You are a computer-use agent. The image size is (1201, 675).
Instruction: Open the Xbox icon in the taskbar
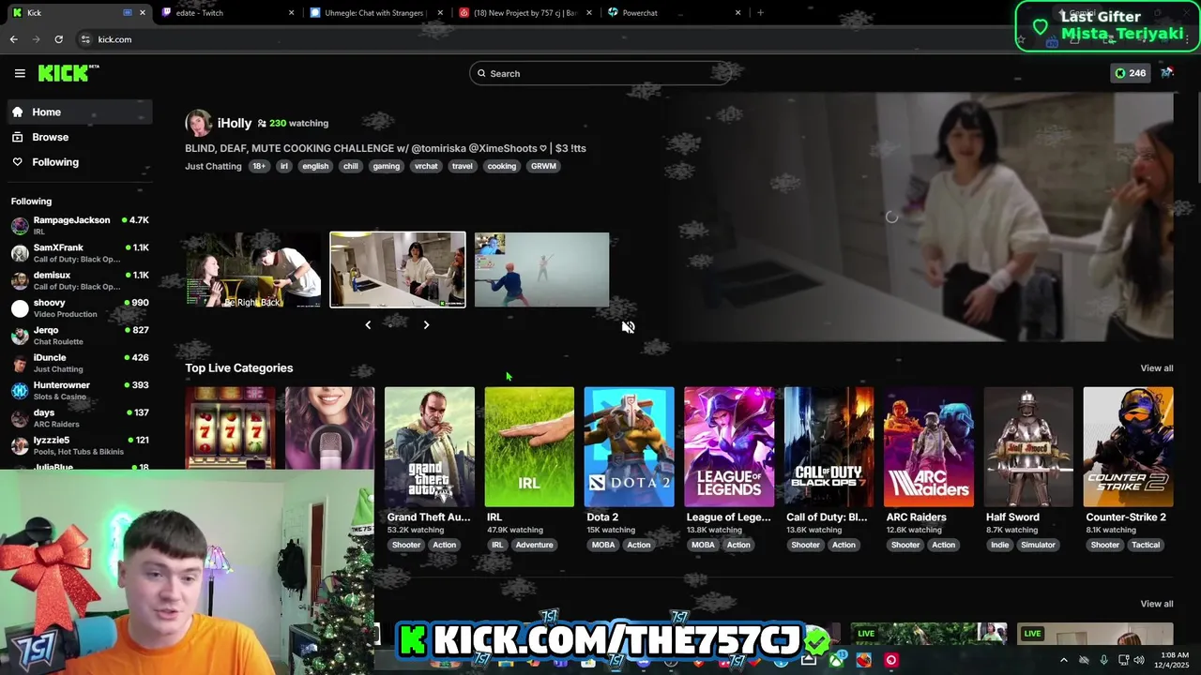pyautogui.click(x=836, y=660)
